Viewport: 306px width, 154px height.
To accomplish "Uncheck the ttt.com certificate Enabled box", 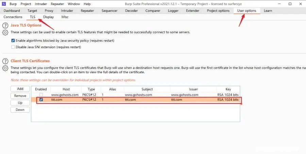I will 41,99.
